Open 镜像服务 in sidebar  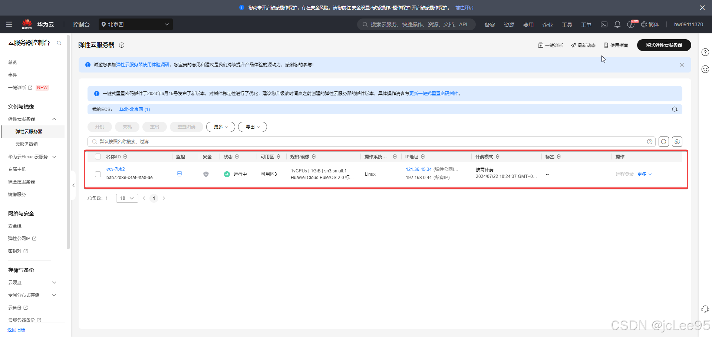[17, 195]
